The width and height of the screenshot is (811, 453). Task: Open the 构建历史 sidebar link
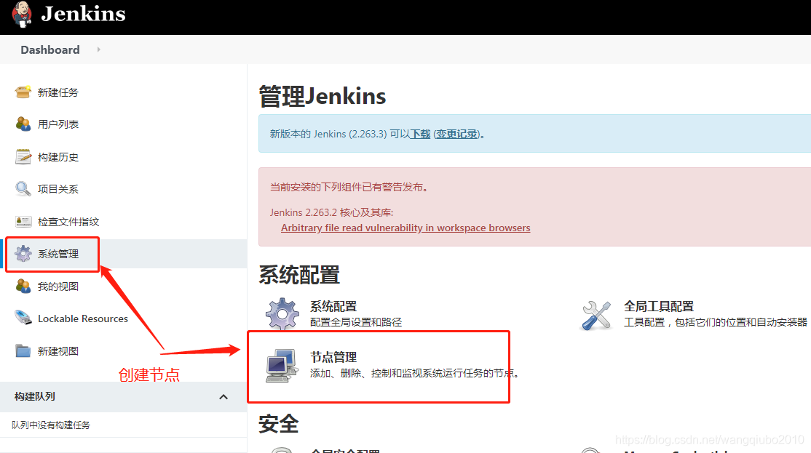tap(58, 157)
